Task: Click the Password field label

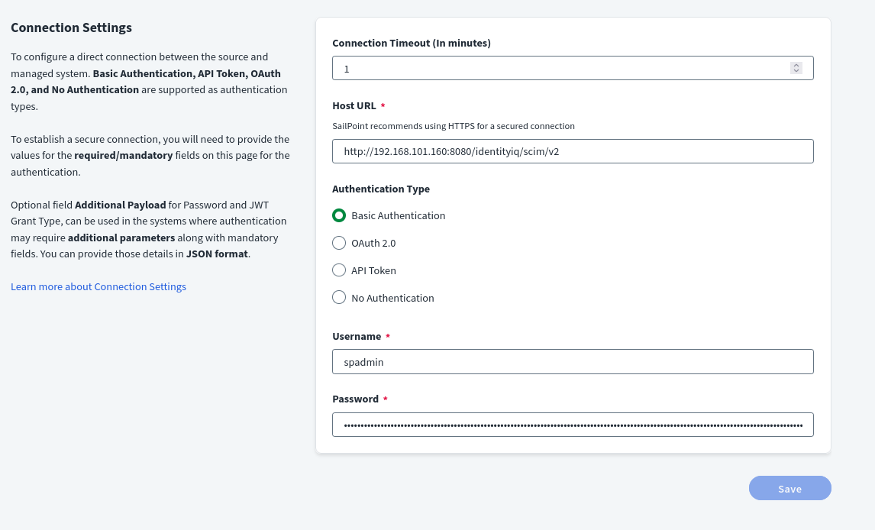Action: [x=355, y=399]
